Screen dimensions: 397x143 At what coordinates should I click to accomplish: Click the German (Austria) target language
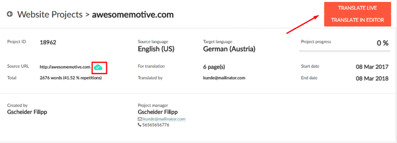tap(229, 49)
